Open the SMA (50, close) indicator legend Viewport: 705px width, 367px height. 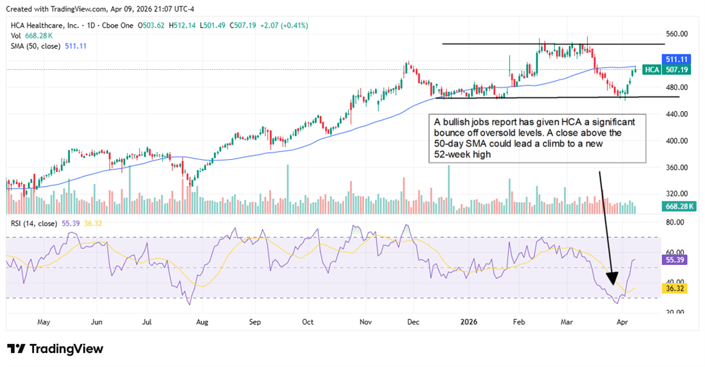pyautogui.click(x=35, y=46)
